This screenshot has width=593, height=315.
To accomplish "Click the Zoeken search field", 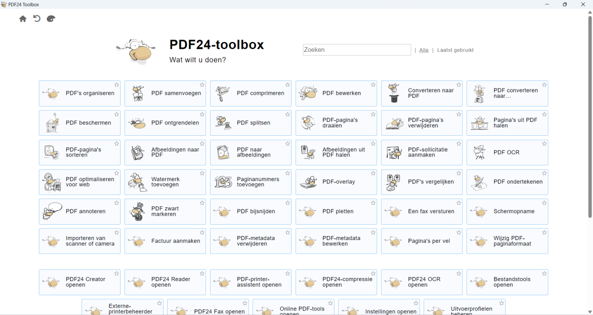I will 356,50.
